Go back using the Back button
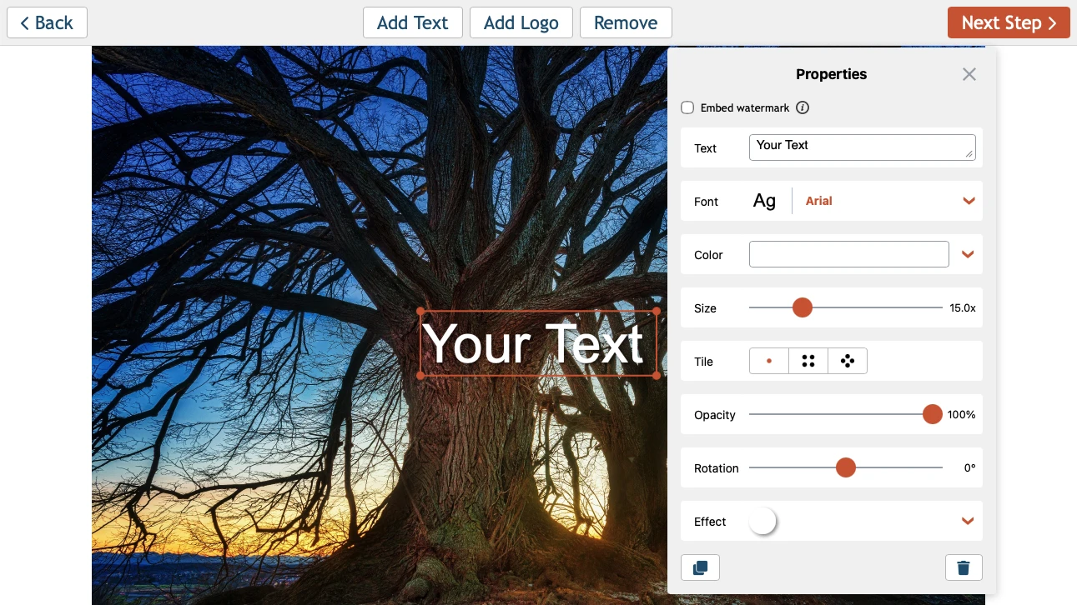This screenshot has width=1077, height=605. (47, 22)
